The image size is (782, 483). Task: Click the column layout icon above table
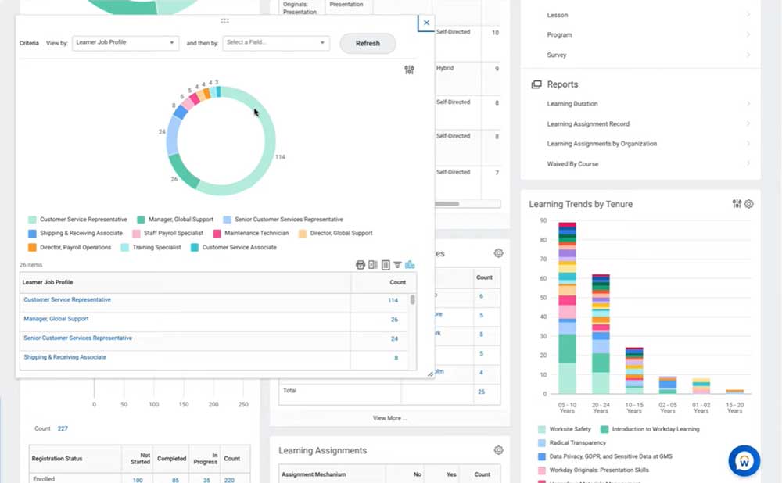[x=386, y=265]
